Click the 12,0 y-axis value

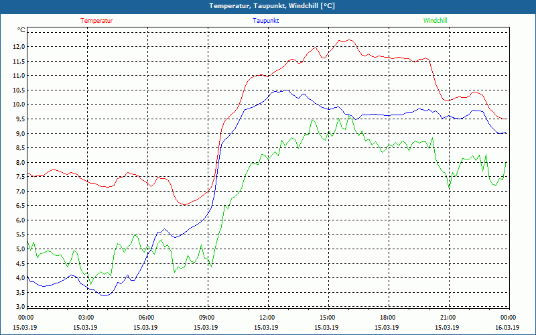pyautogui.click(x=19, y=47)
